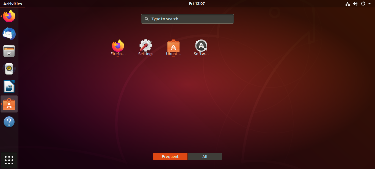This screenshot has width=375, height=169.
Task: Click the power icon in top bar
Action: click(x=363, y=4)
